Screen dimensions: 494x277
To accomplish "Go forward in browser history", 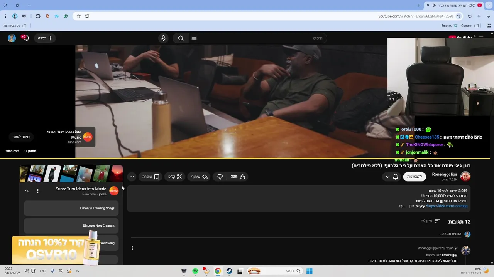I will 479,16.
